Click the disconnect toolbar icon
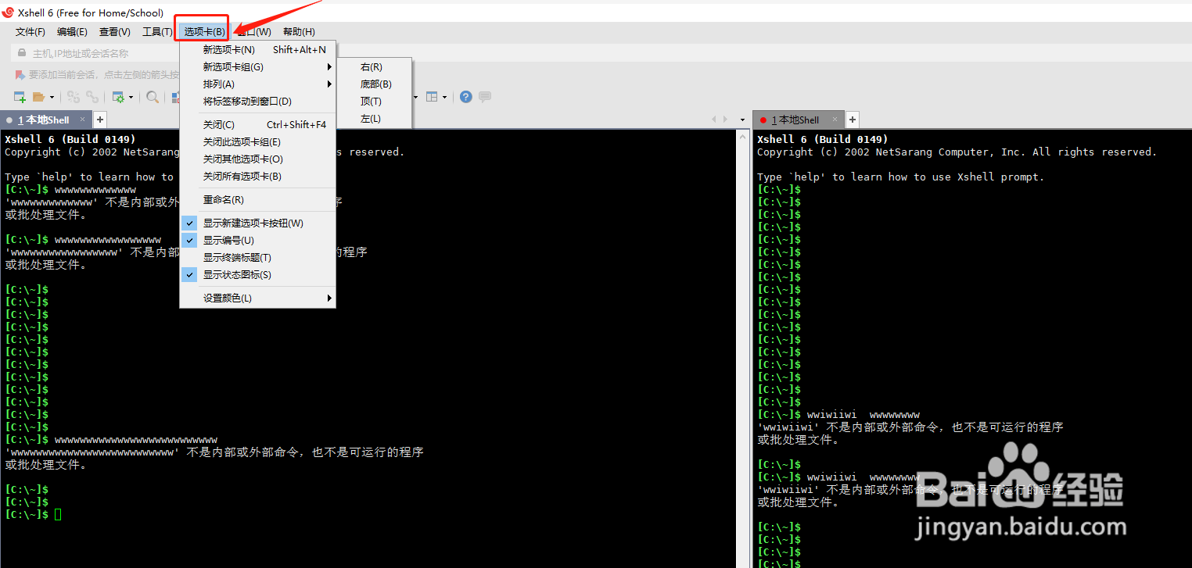 coord(74,97)
